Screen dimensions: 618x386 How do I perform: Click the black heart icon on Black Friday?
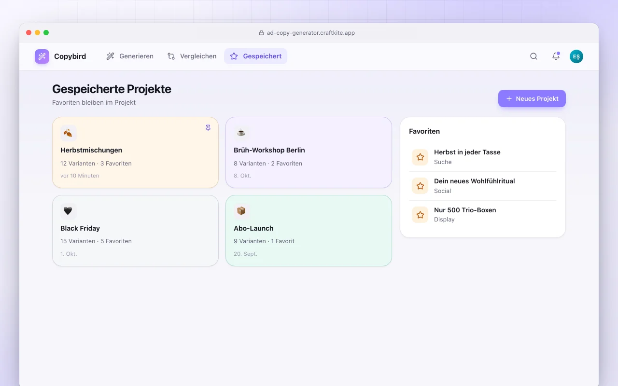(x=69, y=211)
